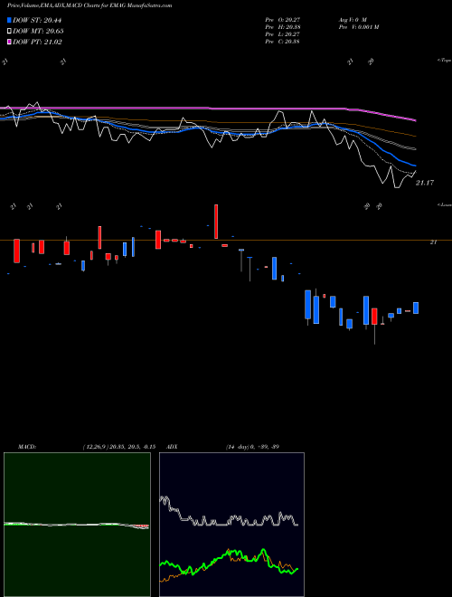Click the '<Tops' marker label

click(x=445, y=61)
